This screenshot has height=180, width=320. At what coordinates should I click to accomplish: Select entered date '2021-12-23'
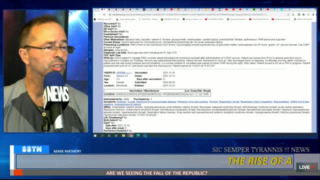[x=169, y=85]
